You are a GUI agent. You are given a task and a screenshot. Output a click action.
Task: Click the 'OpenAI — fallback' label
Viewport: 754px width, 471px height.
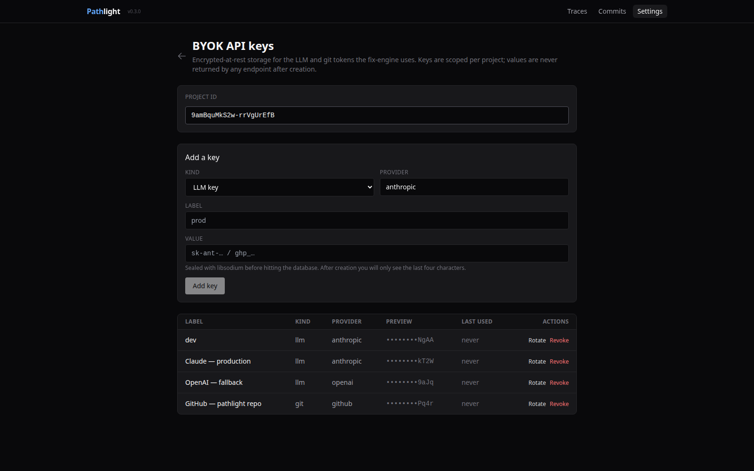214,382
